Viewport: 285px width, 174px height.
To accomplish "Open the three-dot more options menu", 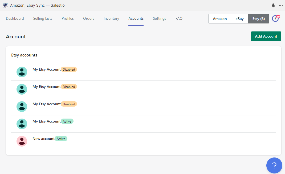I will [281, 5].
